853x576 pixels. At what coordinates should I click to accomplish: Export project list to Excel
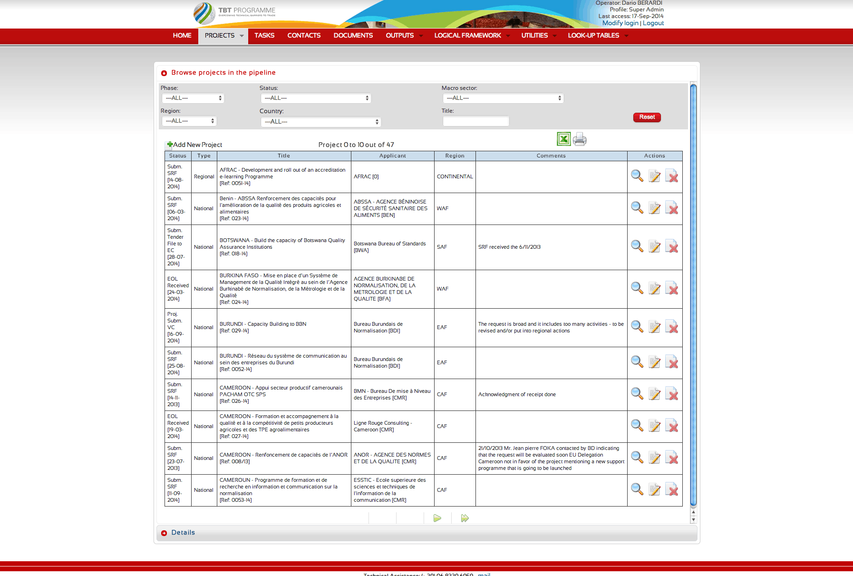564,139
